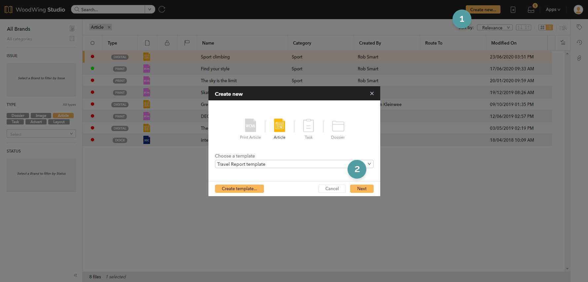
Task: Refresh the search results
Action: [x=162, y=9]
